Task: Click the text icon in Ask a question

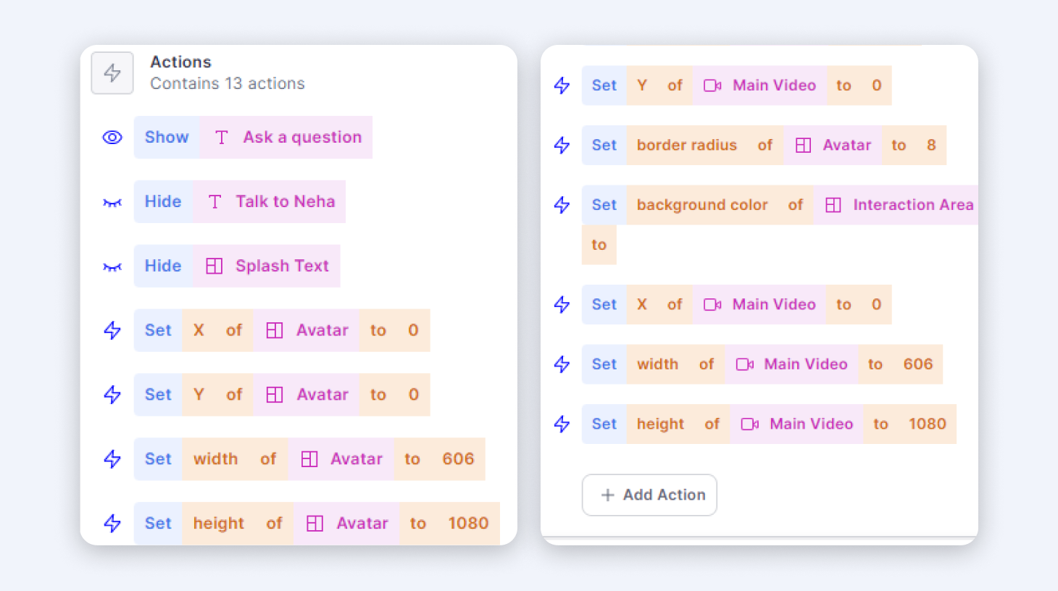Action: [x=222, y=138]
